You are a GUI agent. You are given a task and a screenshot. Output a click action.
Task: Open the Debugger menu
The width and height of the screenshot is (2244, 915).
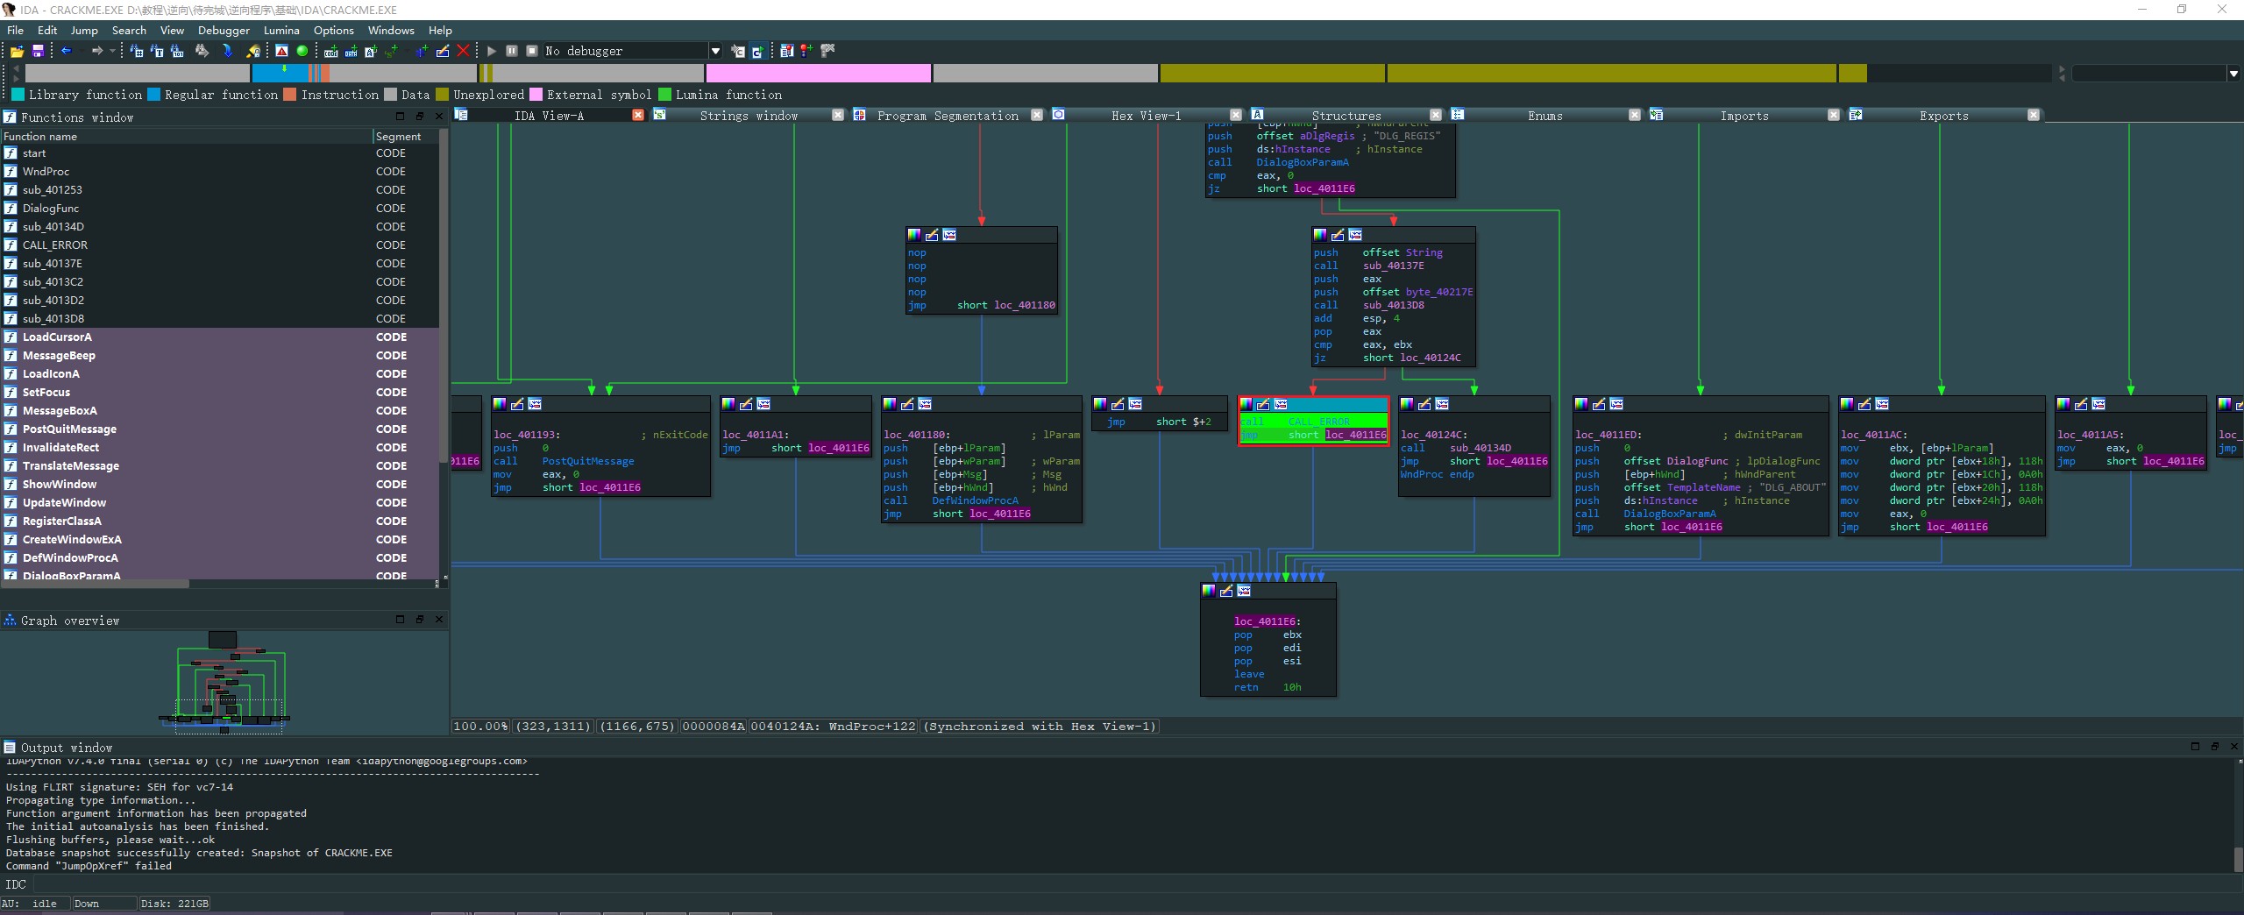click(x=224, y=30)
